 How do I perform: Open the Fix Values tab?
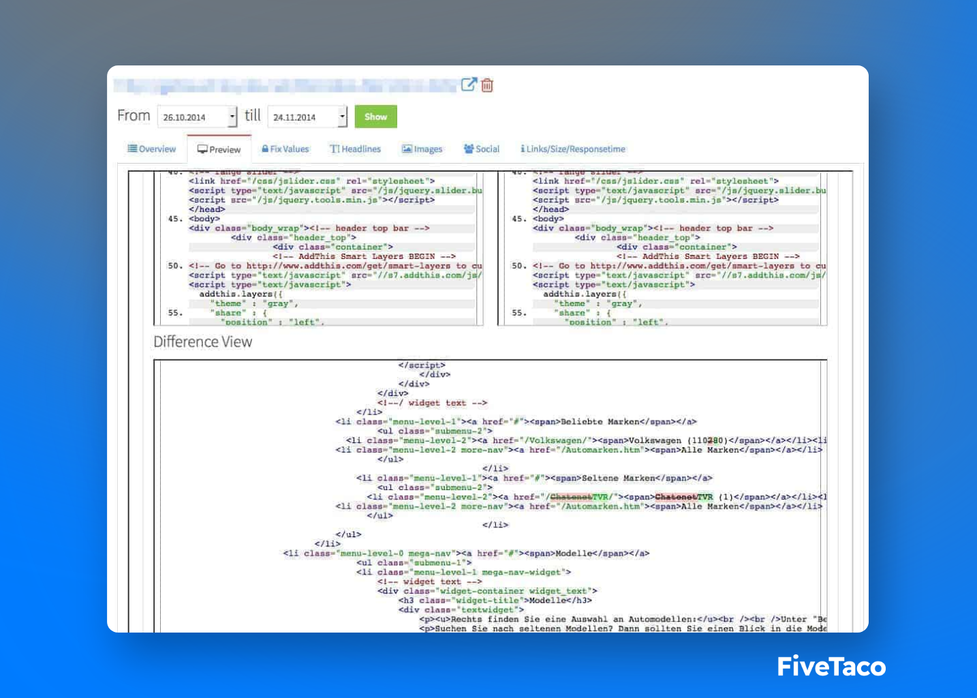285,149
